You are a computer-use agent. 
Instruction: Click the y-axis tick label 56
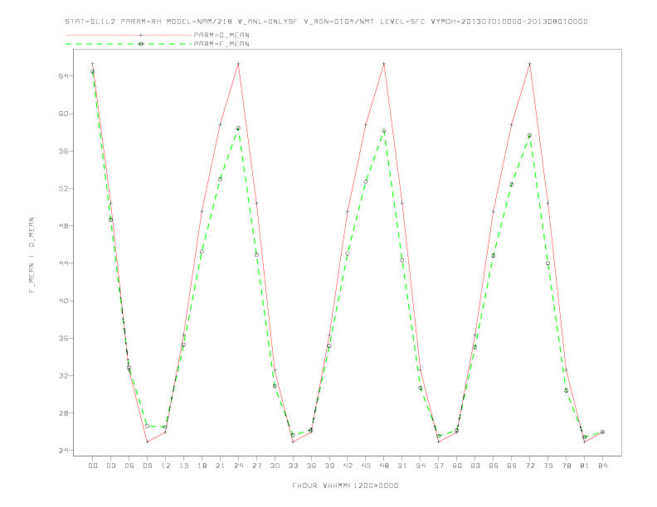pos(64,151)
